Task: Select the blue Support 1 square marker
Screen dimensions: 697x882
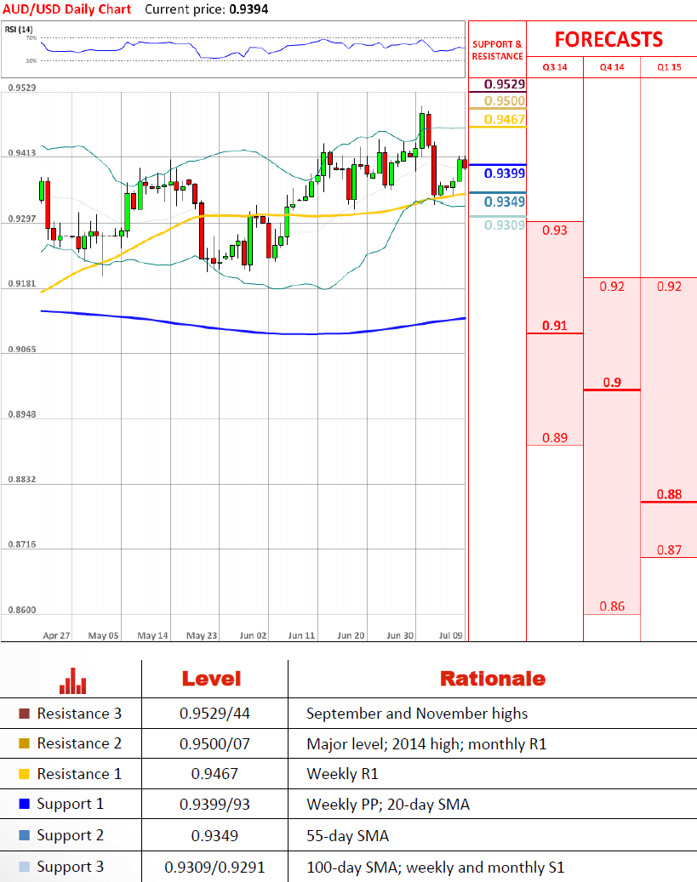Action: pos(24,805)
